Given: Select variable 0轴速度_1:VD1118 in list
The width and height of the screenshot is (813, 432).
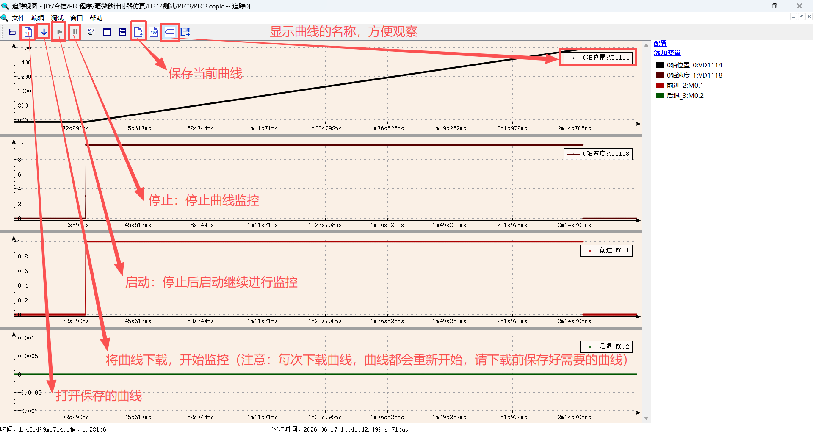Looking at the screenshot, I should [x=694, y=75].
